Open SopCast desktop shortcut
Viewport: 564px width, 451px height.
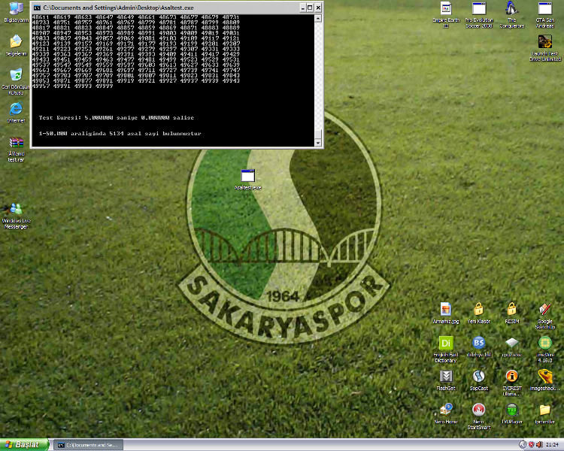(x=479, y=380)
